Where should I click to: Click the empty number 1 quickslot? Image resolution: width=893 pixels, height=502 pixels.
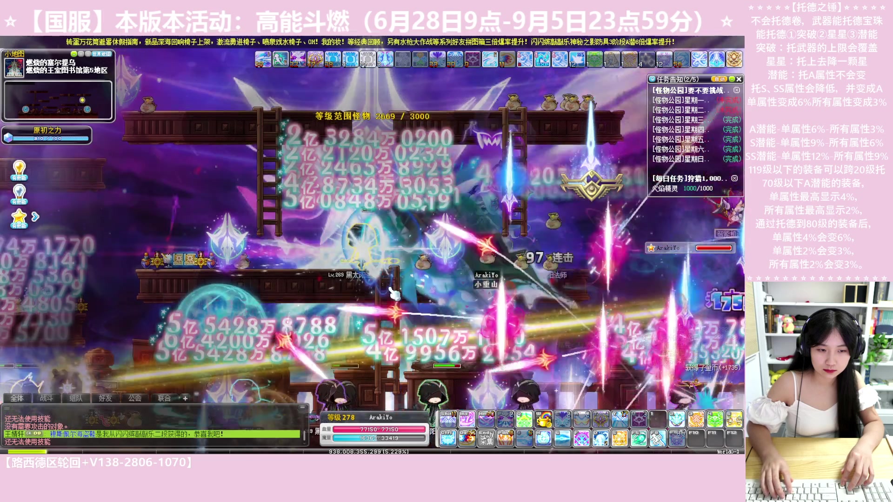tap(658, 419)
